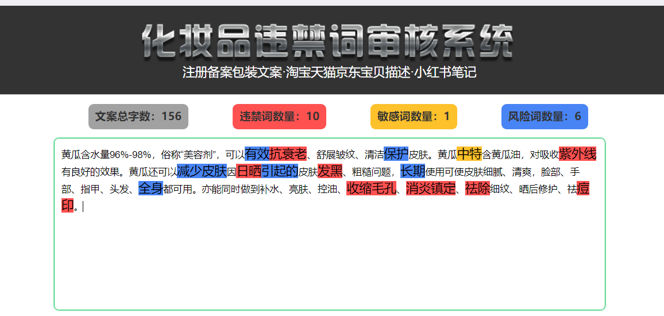Click the gray 文案总字数 156 badge
Viewport: 664px width, 316px height.
point(138,117)
